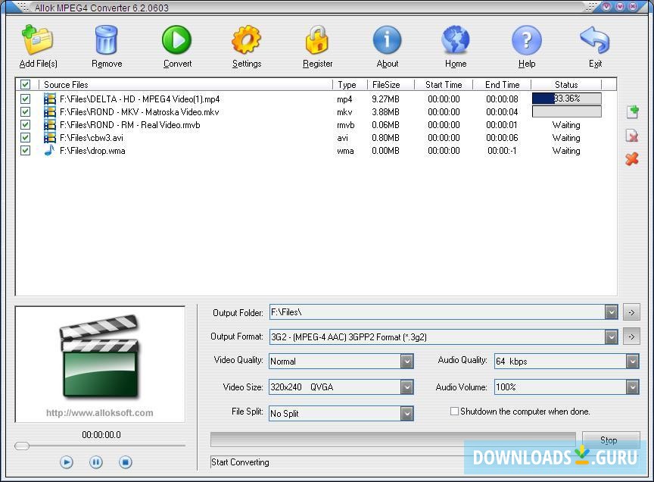Open the Audio Volume dropdown

coord(632,387)
